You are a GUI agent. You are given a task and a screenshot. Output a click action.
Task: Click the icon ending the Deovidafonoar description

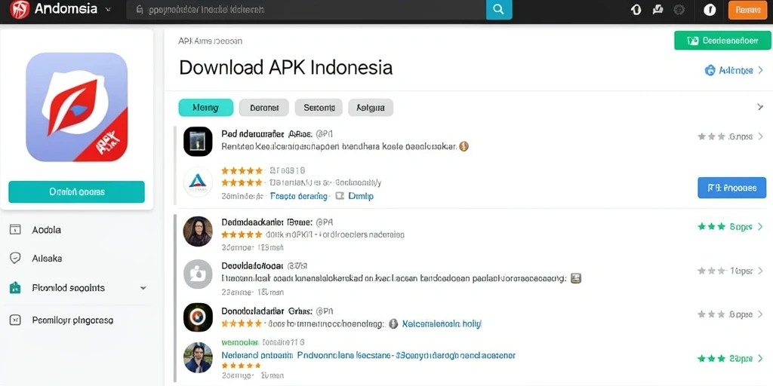576,279
